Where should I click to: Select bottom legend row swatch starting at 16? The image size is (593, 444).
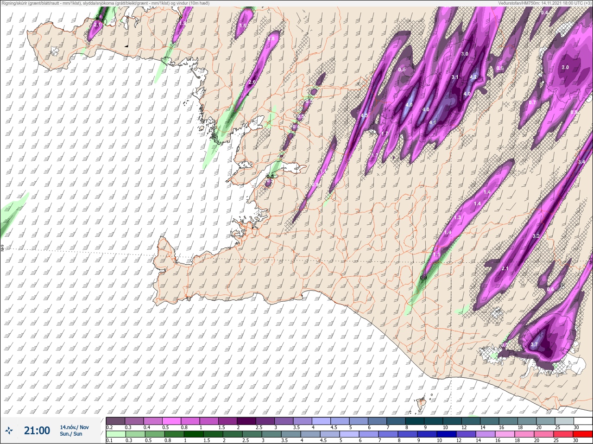coord(504,434)
